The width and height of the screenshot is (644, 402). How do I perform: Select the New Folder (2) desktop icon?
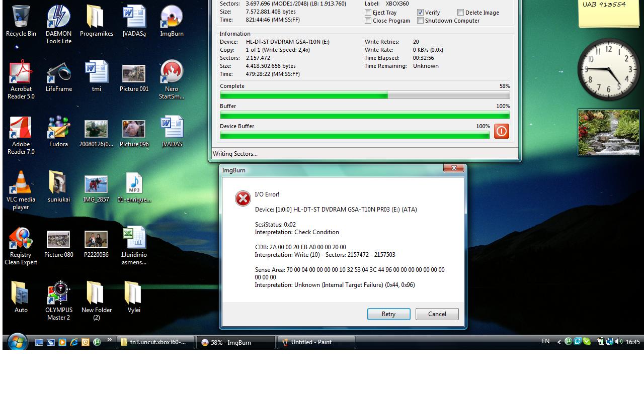tap(96, 300)
